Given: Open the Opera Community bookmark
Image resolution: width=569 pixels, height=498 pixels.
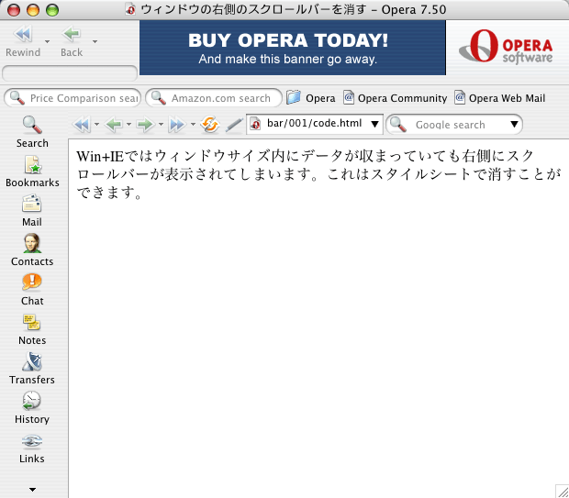Looking at the screenshot, I should (396, 98).
